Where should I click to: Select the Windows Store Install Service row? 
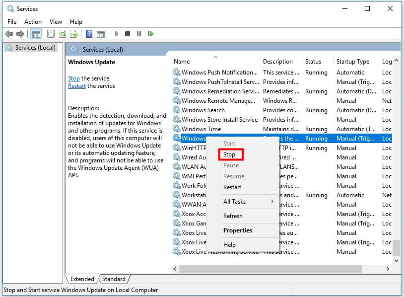point(282,119)
